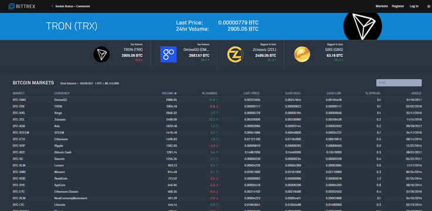Open the BTC-LTC market row
The image size is (432, 211).
click(217, 205)
